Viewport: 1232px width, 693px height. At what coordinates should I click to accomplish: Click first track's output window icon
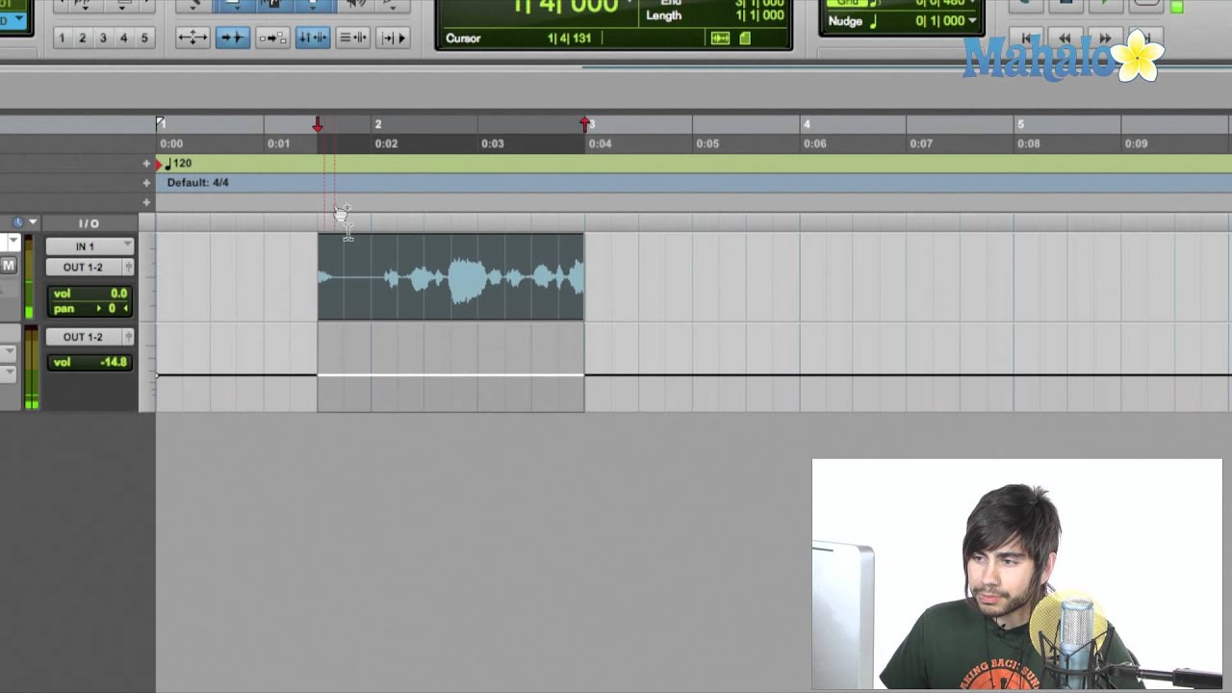[x=128, y=268]
